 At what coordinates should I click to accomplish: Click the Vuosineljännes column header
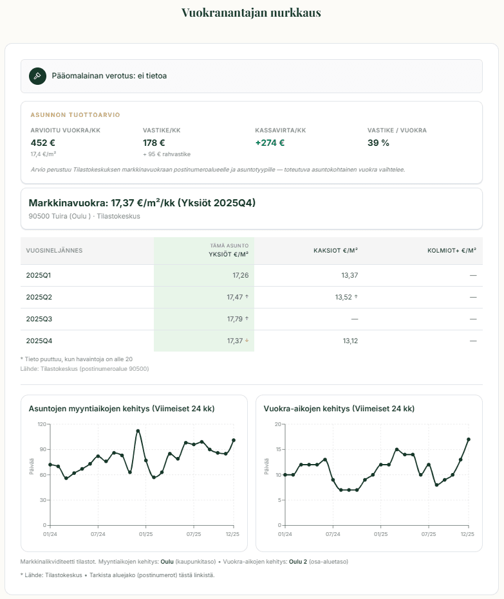54,250
